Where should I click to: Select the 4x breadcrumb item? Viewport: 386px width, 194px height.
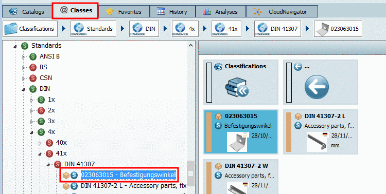[185, 29]
